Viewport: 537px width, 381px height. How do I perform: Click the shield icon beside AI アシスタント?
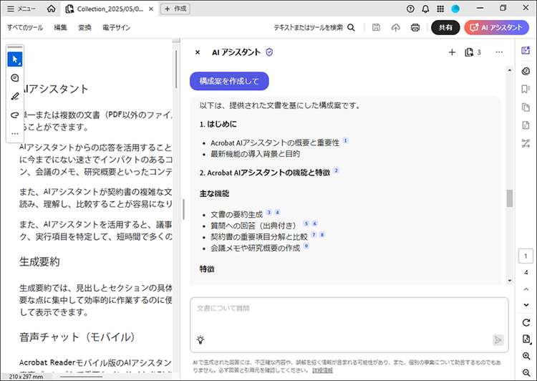(269, 52)
